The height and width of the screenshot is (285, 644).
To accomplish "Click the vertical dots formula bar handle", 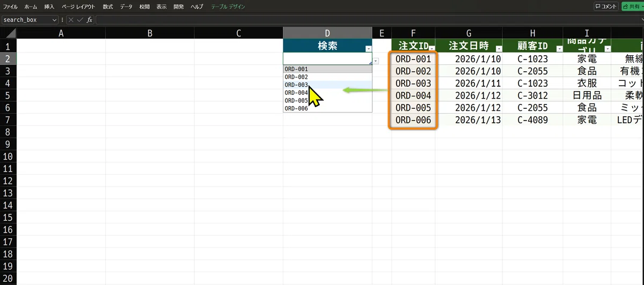I will [x=63, y=20].
